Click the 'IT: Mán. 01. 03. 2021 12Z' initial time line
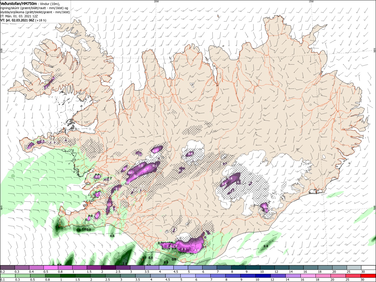 (x=19, y=16)
